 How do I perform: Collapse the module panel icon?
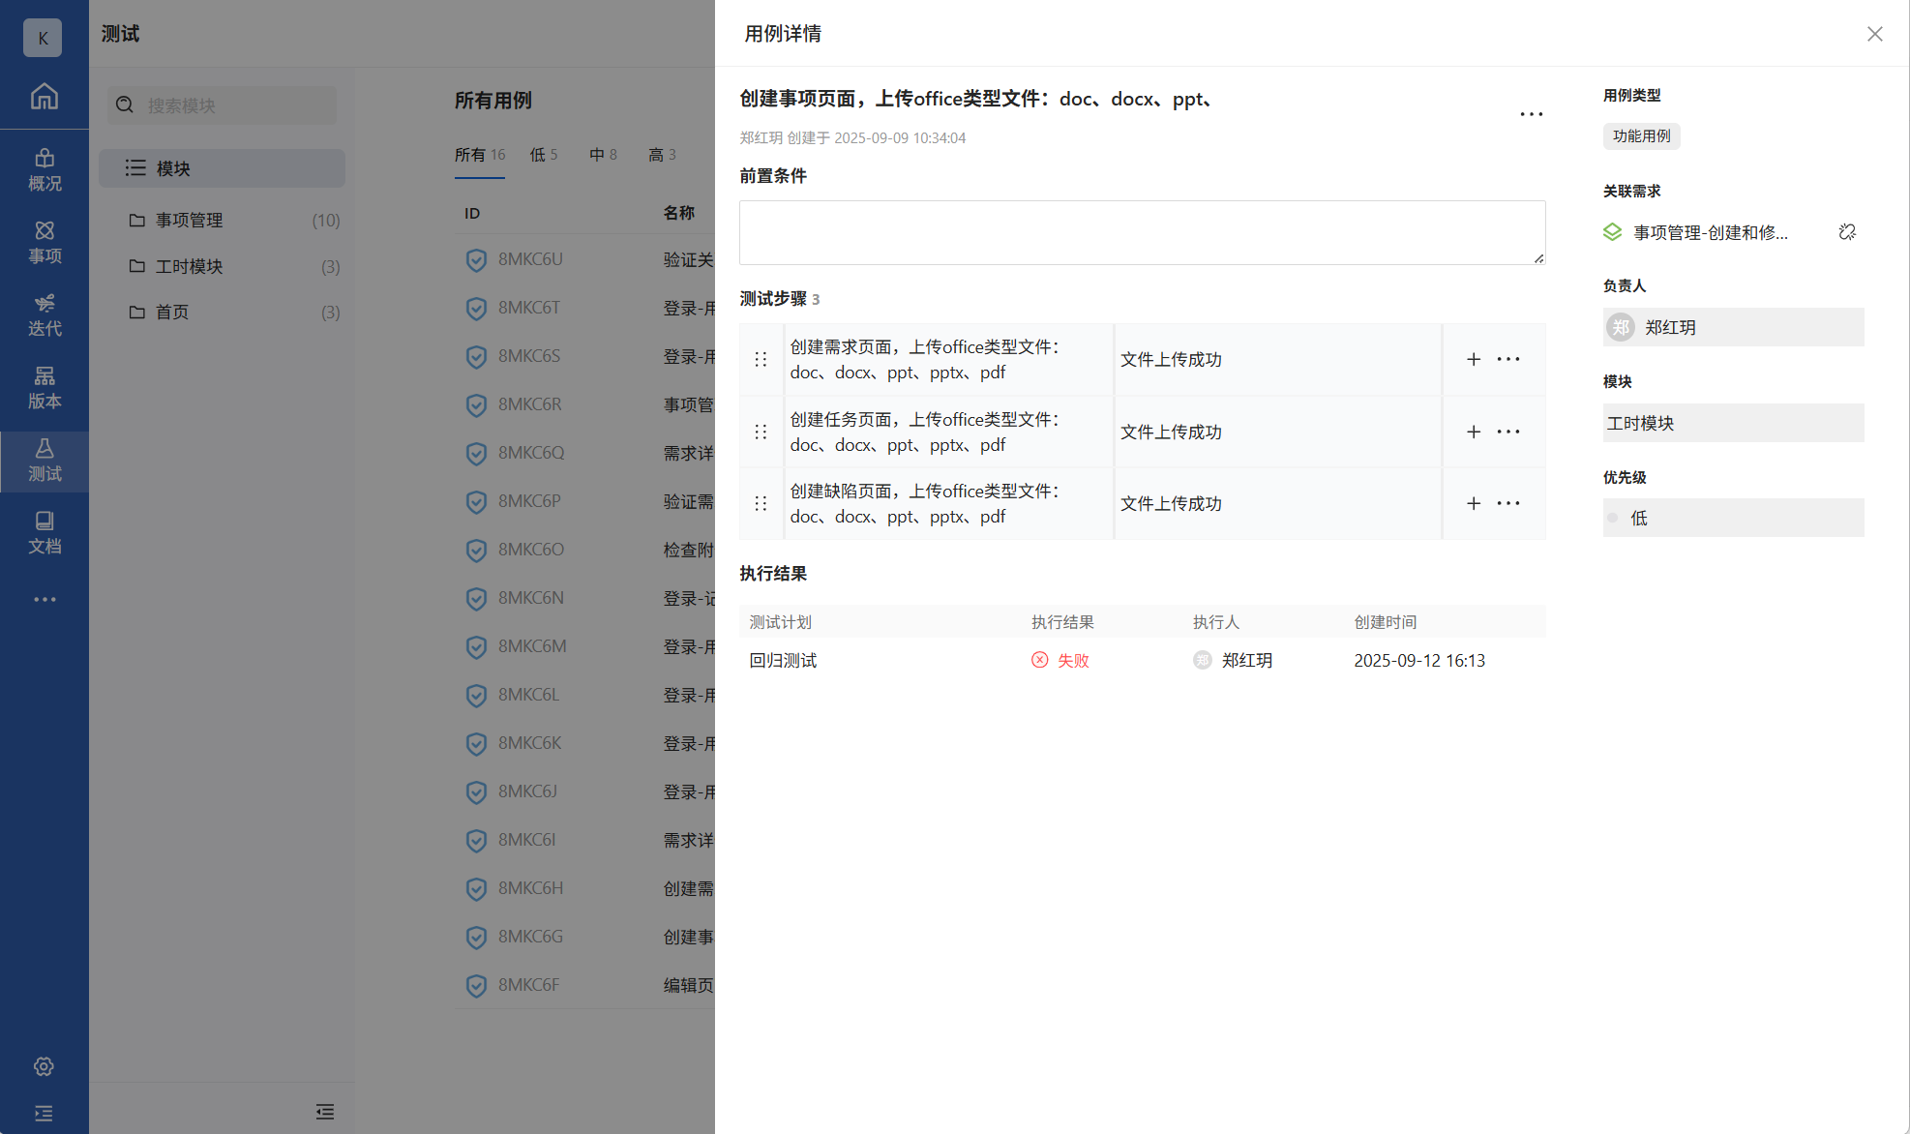click(325, 1112)
